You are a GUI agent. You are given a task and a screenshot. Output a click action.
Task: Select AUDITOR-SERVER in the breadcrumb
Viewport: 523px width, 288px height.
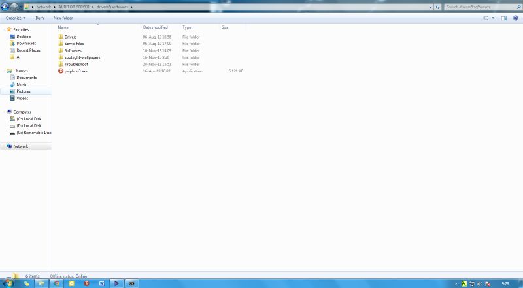tap(74, 7)
